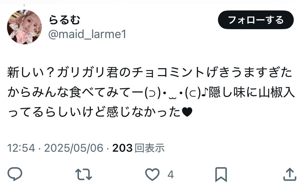Click the first tweet line mentioning ガリガリ君
300x190 pixels.
pyautogui.click(x=150, y=73)
